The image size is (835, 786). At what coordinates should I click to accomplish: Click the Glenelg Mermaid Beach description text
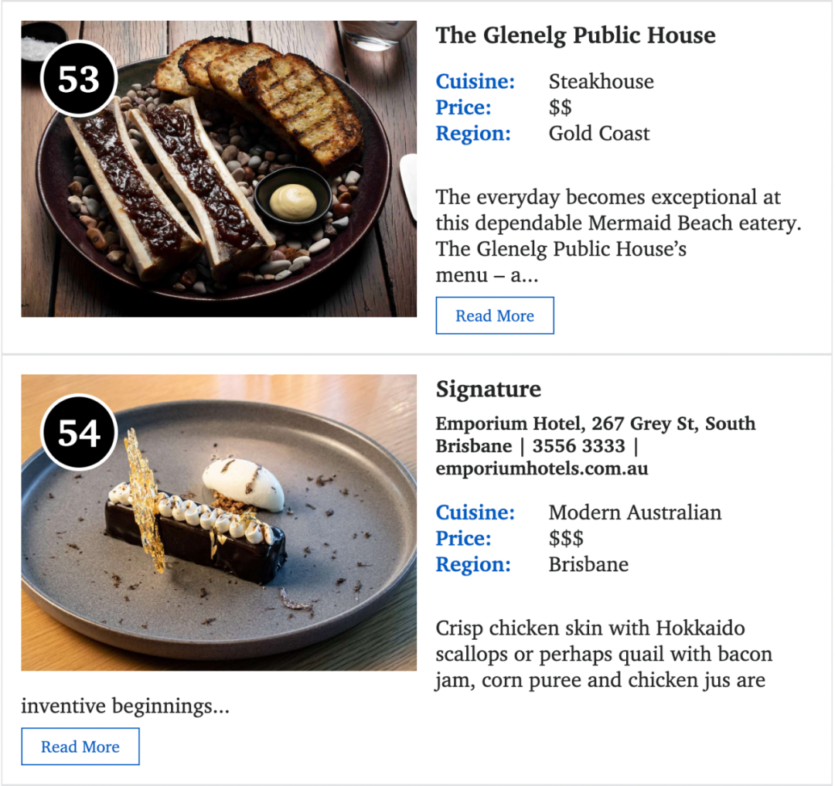pyautogui.click(x=619, y=236)
